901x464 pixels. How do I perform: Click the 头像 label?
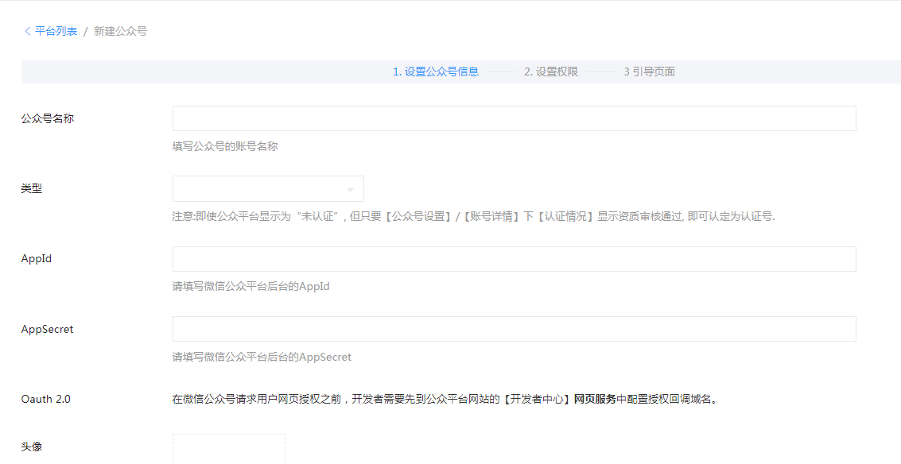(32, 447)
